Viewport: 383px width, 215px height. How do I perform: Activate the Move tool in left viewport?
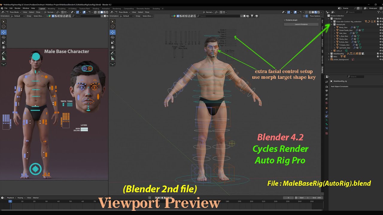pos(4,32)
